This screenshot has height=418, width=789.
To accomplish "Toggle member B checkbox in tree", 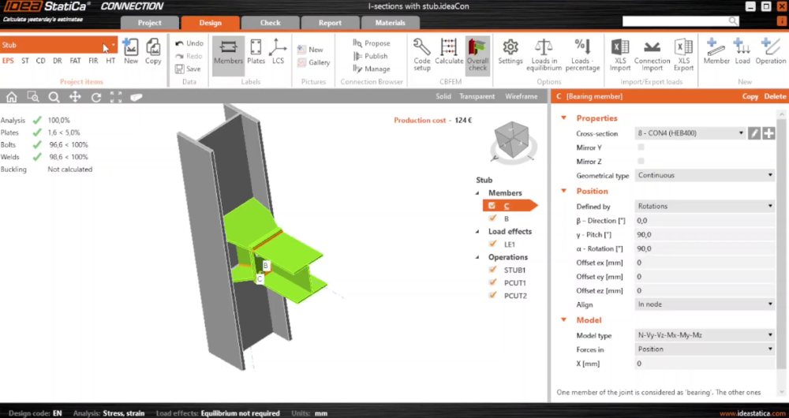I will 492,218.
